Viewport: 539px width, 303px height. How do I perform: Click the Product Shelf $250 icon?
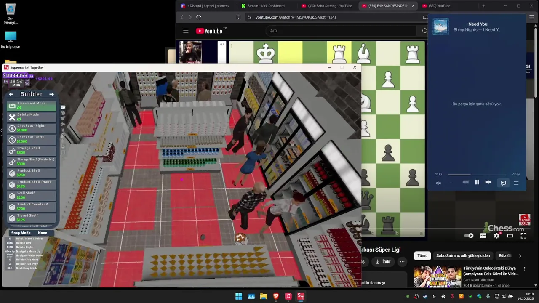click(12, 173)
